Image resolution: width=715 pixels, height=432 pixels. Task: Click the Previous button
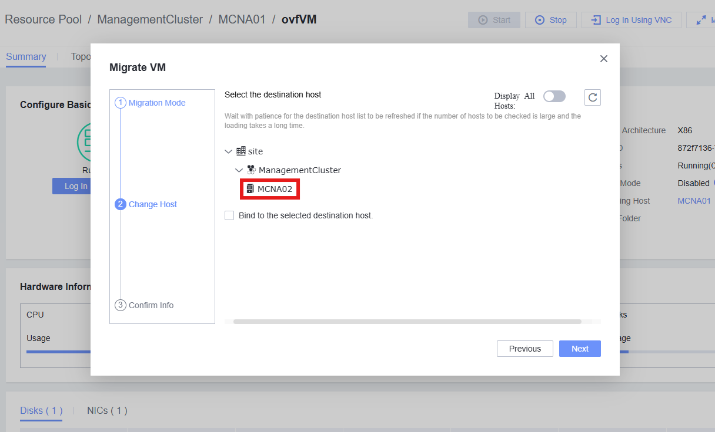pyautogui.click(x=524, y=348)
